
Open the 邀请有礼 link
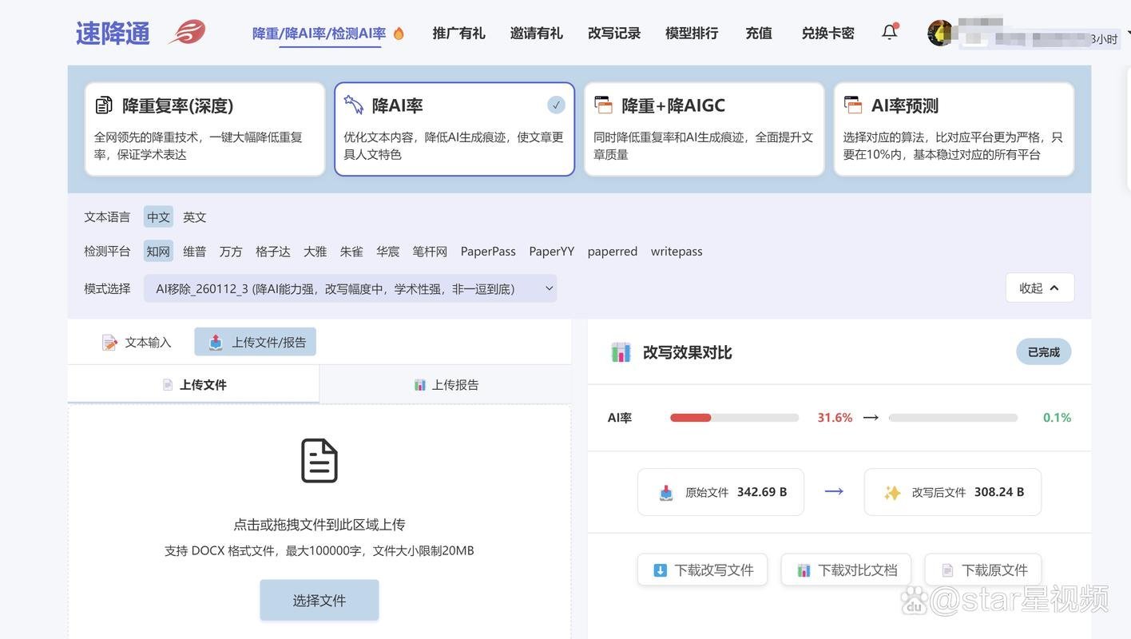[536, 33]
